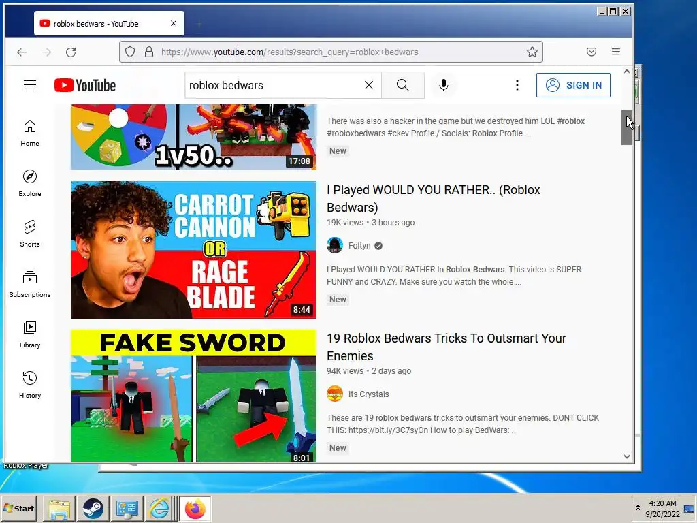Click the Firefox taskbar icon
The height and width of the screenshot is (523, 697).
pos(195,508)
